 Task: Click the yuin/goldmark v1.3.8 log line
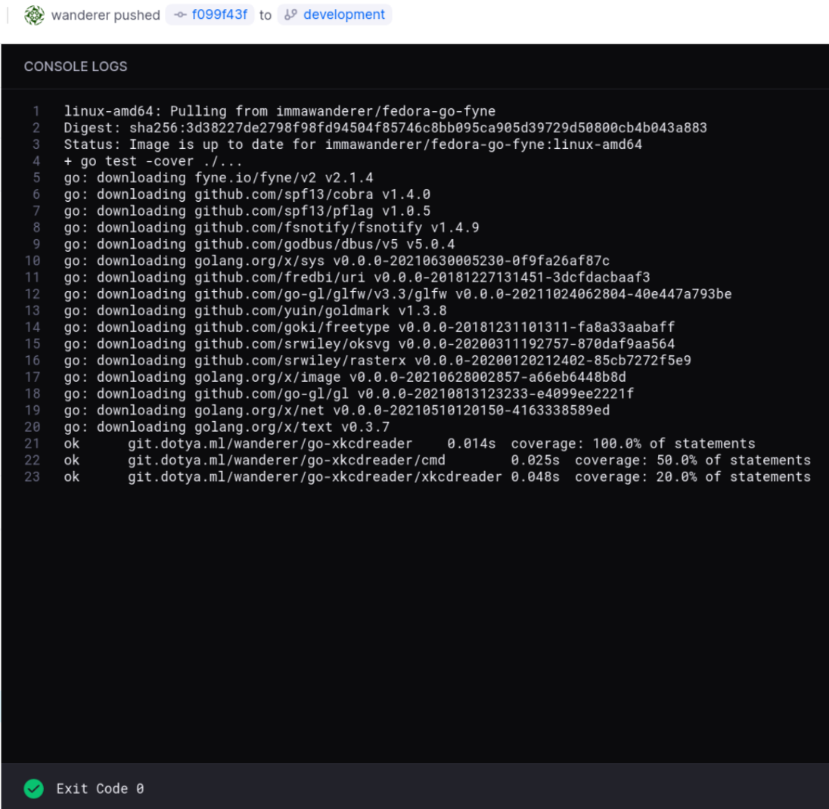[255, 311]
